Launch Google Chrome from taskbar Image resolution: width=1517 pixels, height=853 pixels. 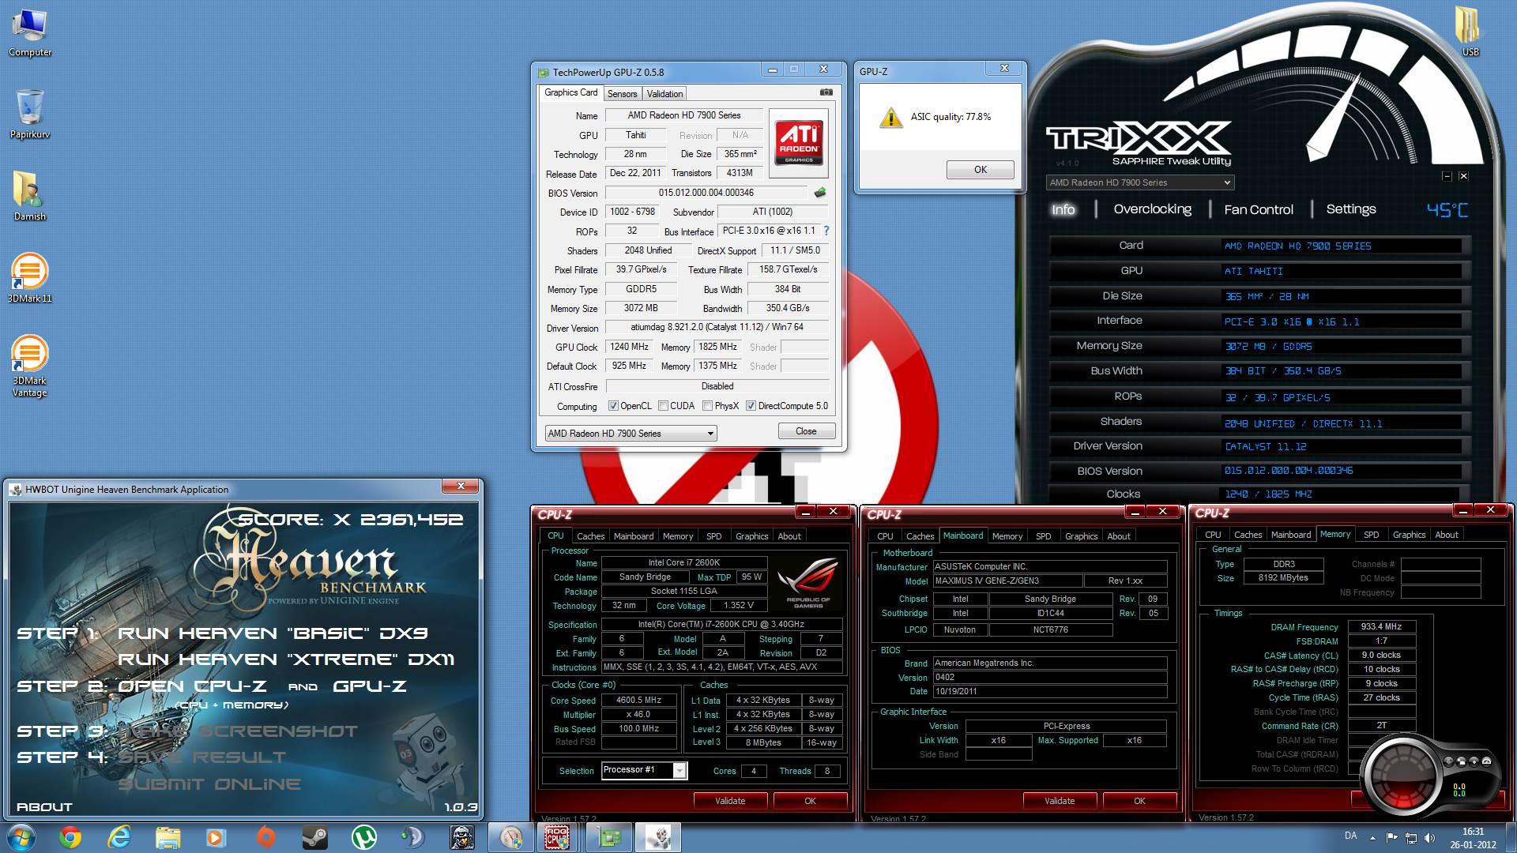[x=70, y=837]
